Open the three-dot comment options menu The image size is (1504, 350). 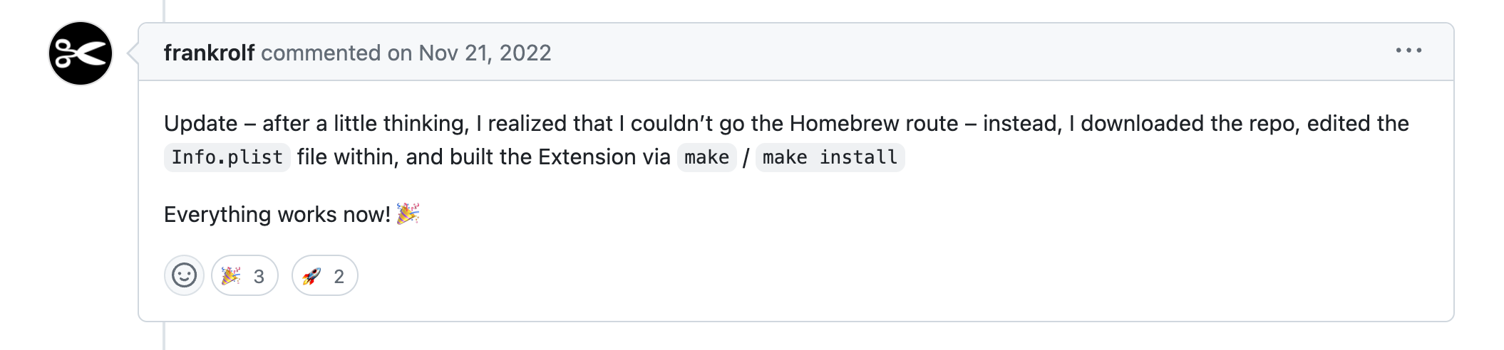click(1408, 51)
